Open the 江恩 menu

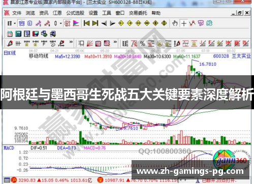click(x=57, y=13)
